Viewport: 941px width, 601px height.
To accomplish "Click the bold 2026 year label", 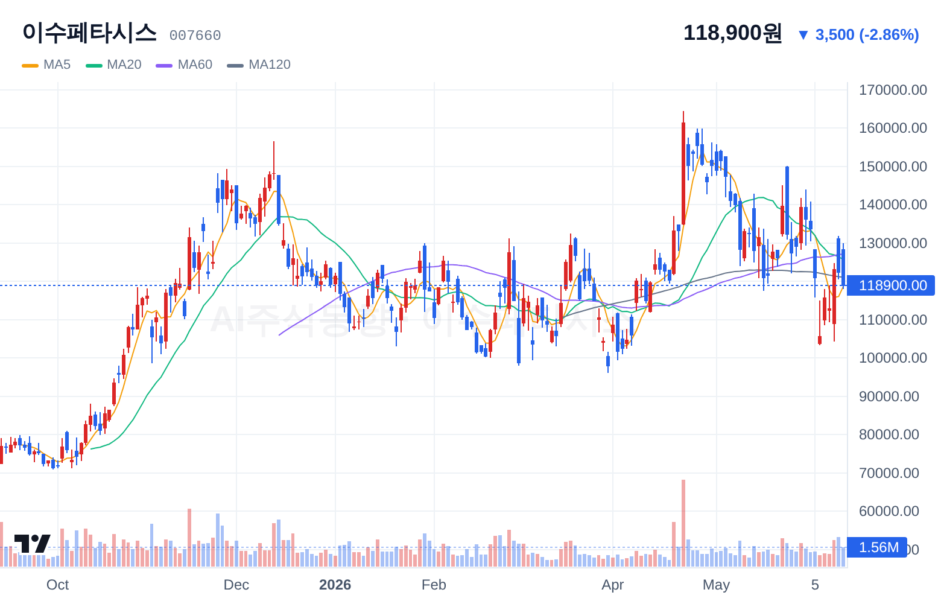I will click(x=335, y=585).
